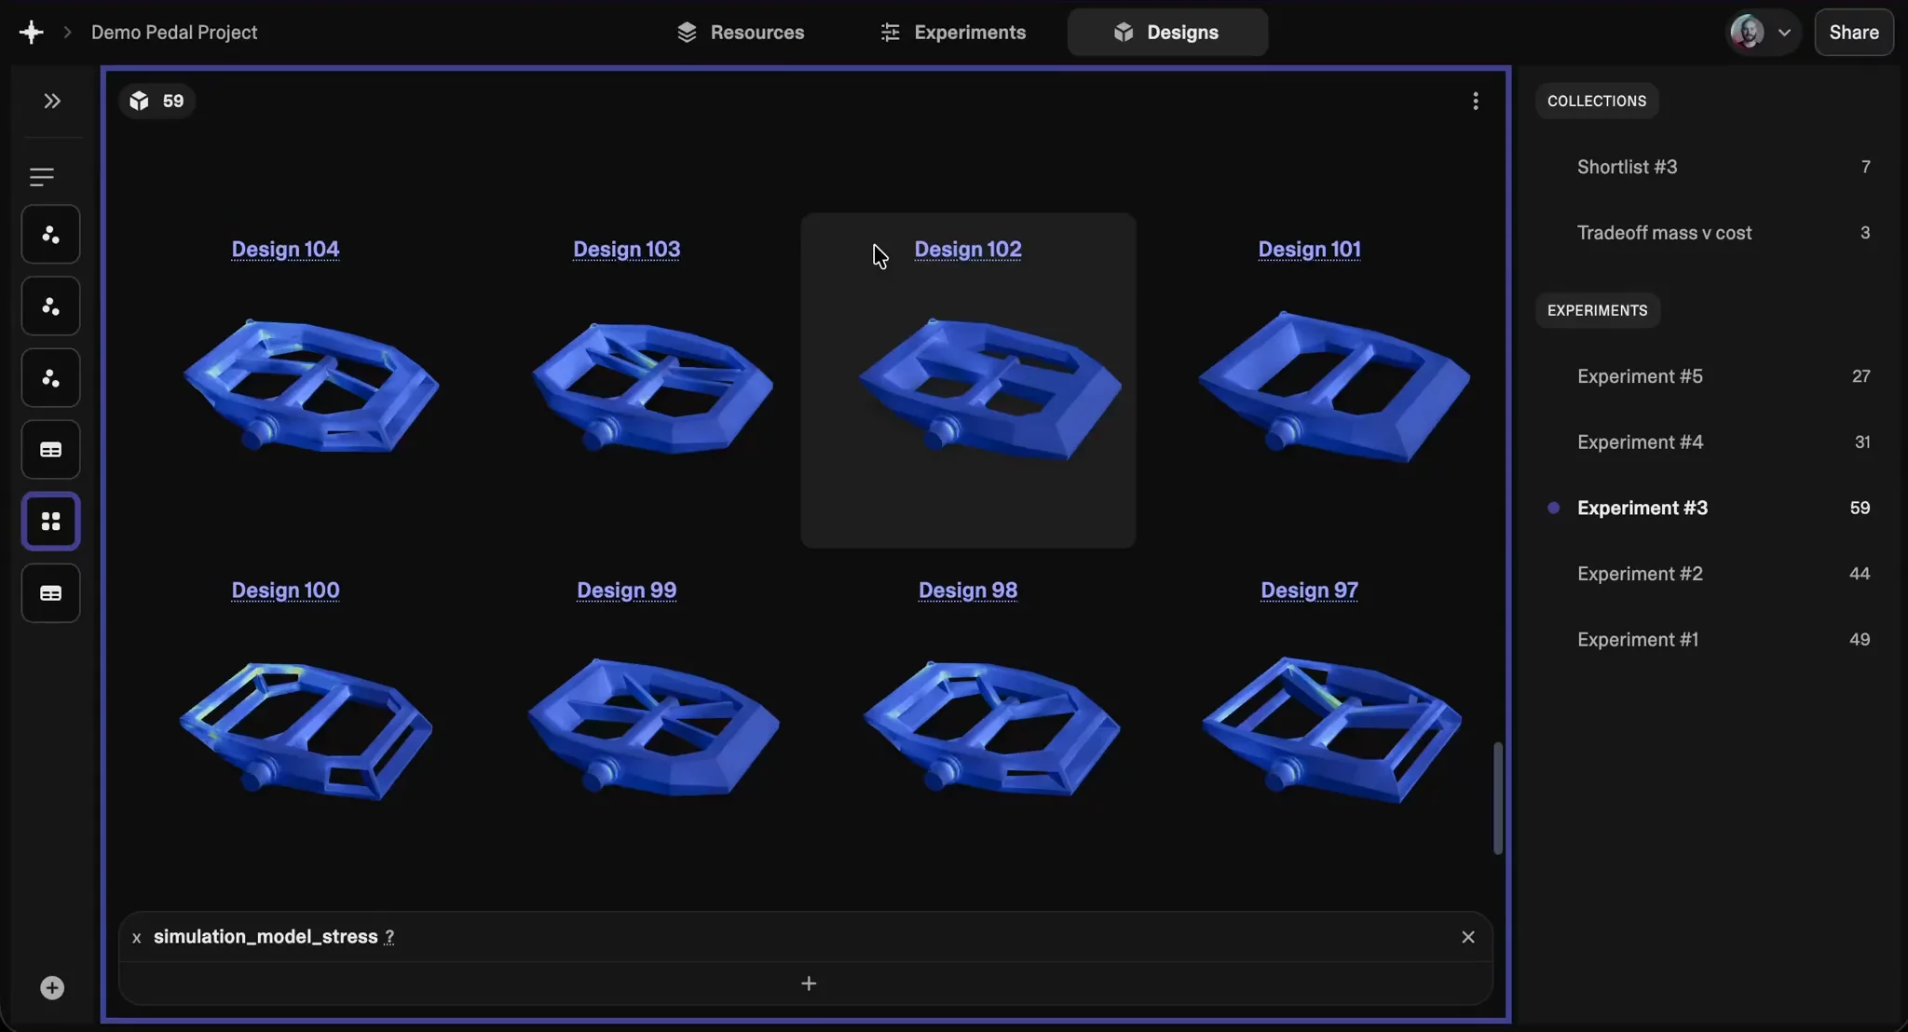The height and width of the screenshot is (1032, 1908).
Task: Click the Share button
Action: tap(1853, 32)
